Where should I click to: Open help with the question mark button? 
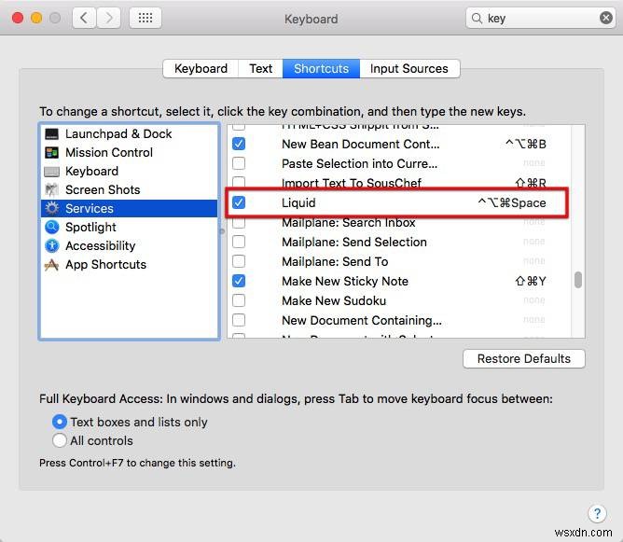pyautogui.click(x=597, y=513)
